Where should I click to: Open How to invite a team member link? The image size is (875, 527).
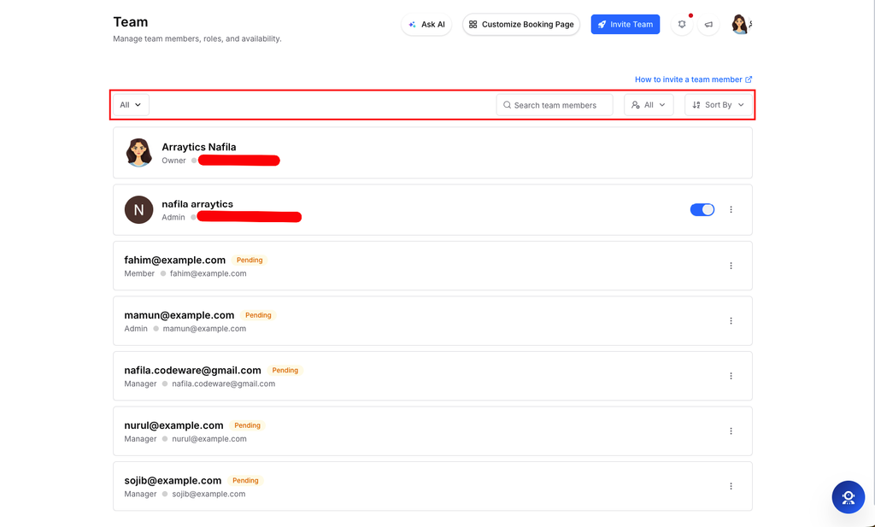click(693, 79)
